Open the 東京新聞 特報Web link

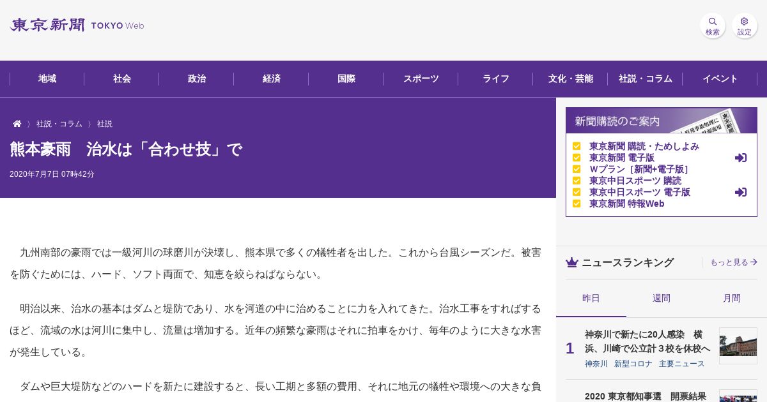pyautogui.click(x=627, y=204)
